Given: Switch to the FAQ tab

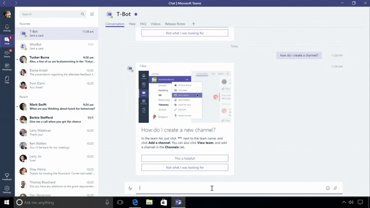Looking at the screenshot, I should coord(143,24).
